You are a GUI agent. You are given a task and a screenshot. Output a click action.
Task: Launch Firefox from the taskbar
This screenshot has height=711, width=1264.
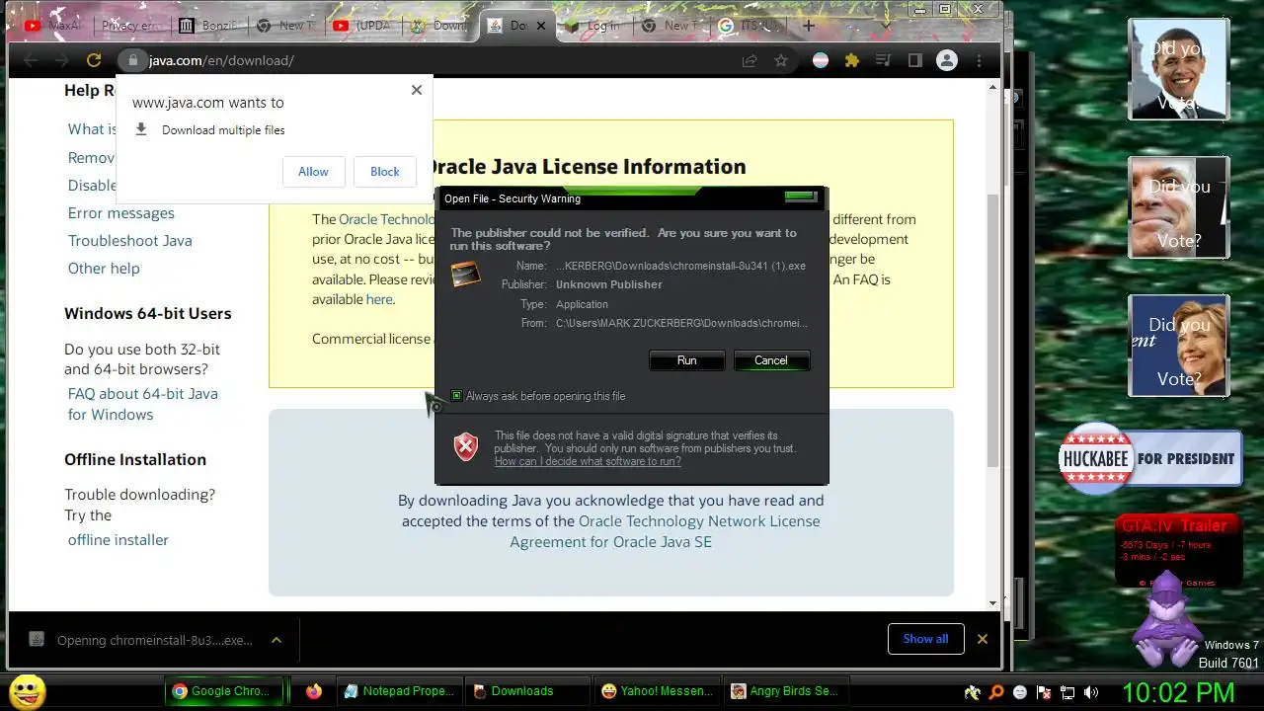314,691
